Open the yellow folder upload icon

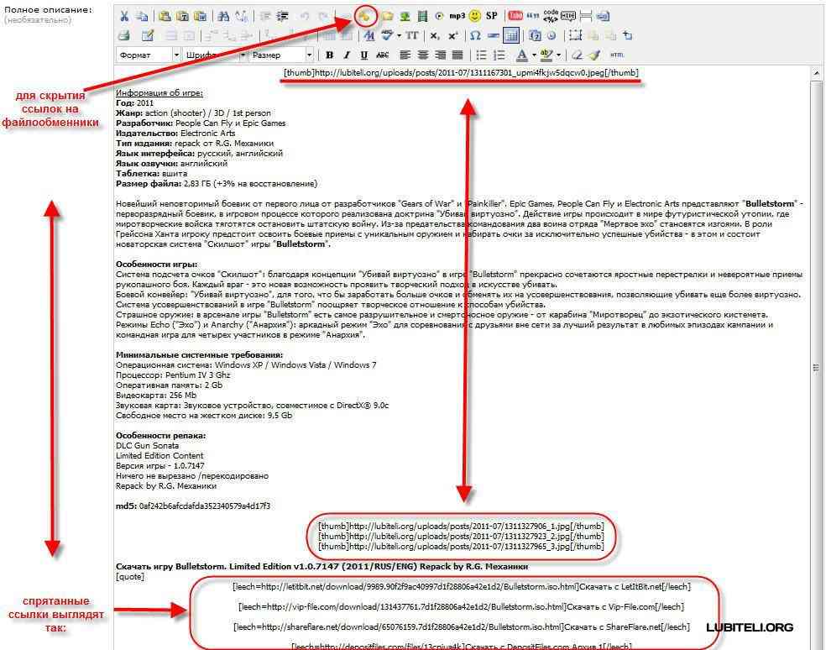pyautogui.click(x=388, y=16)
